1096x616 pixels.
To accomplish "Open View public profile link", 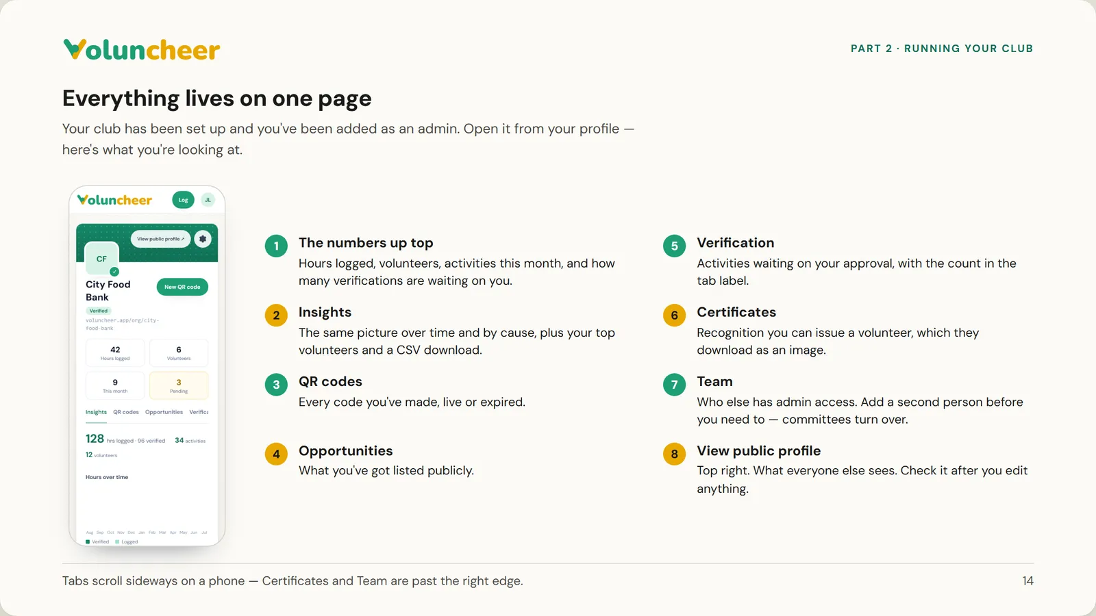I will pyautogui.click(x=160, y=239).
